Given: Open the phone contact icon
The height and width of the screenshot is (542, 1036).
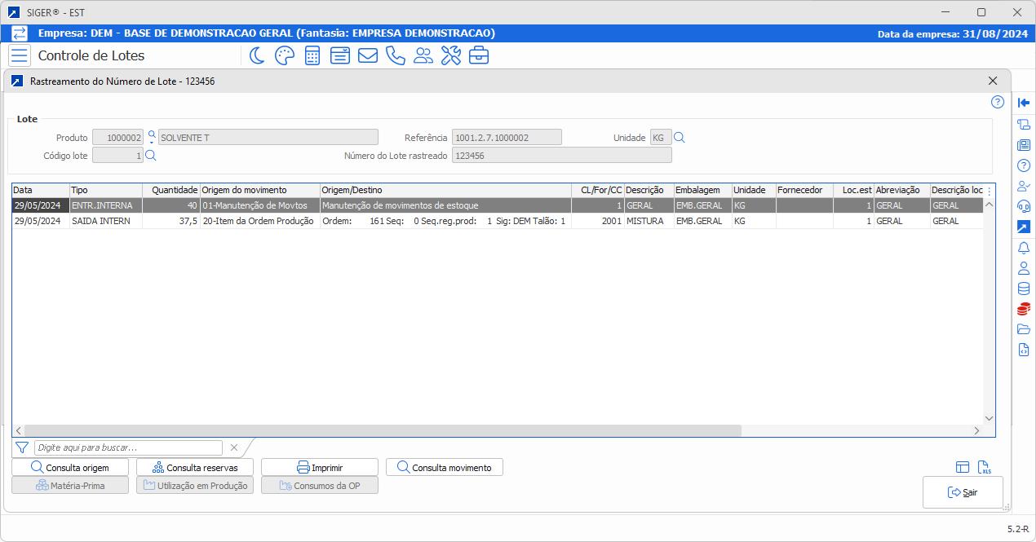Looking at the screenshot, I should pyautogui.click(x=395, y=55).
